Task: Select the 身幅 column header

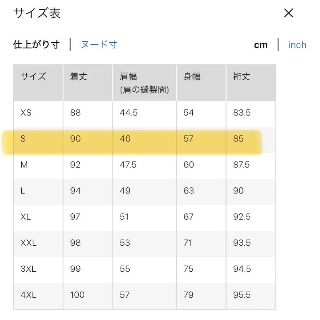Action: [192, 76]
